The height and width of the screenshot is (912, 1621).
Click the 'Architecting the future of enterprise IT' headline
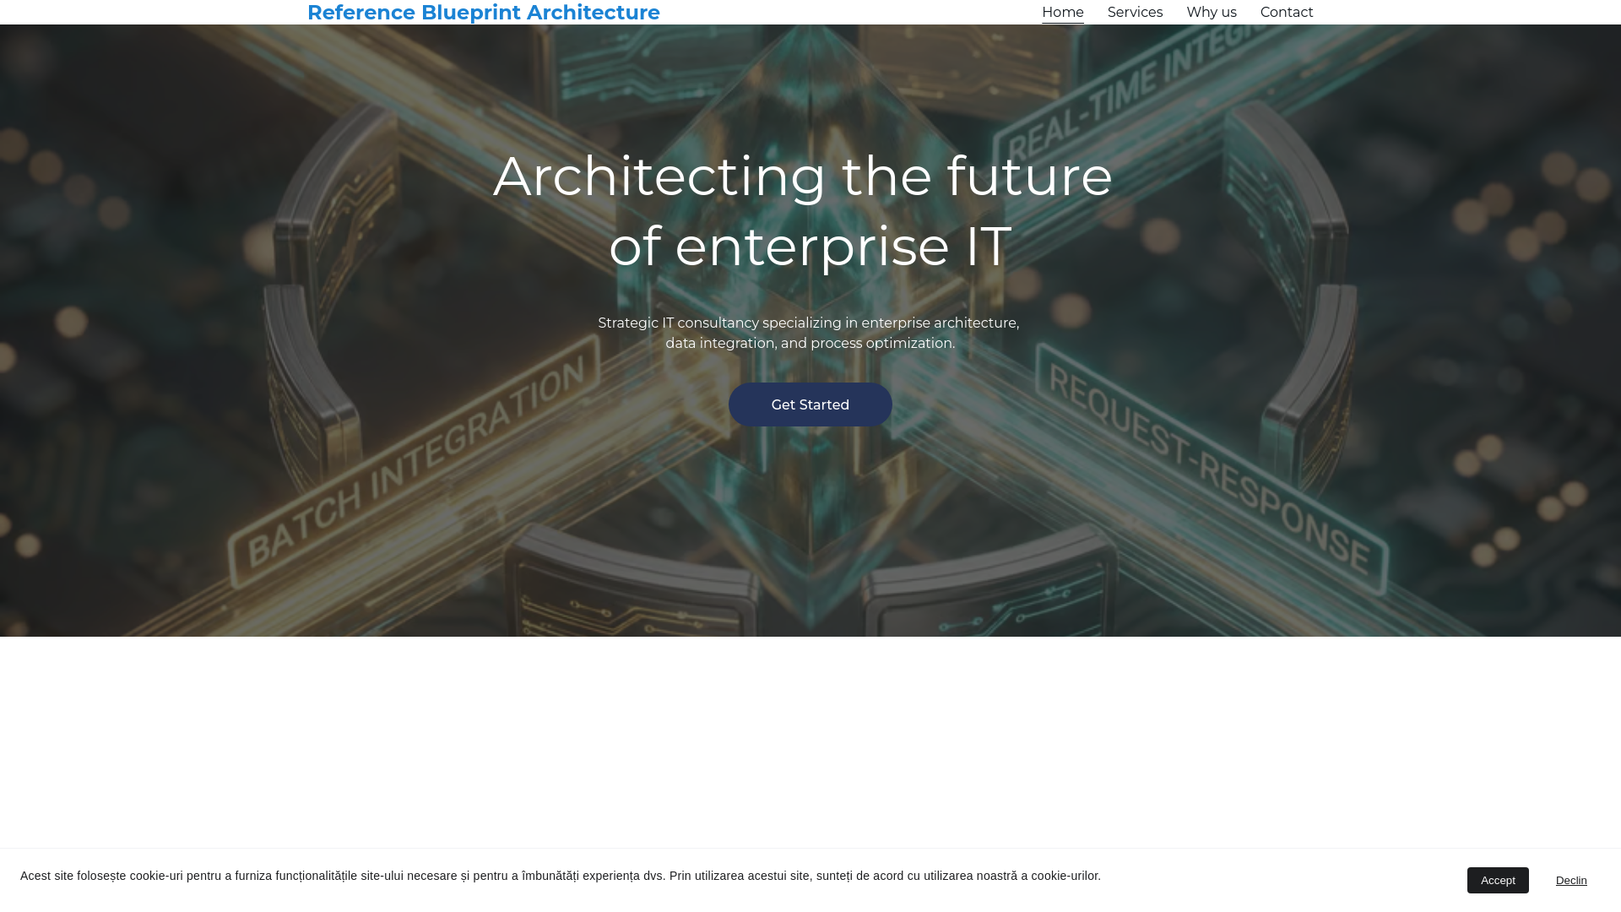[803, 211]
